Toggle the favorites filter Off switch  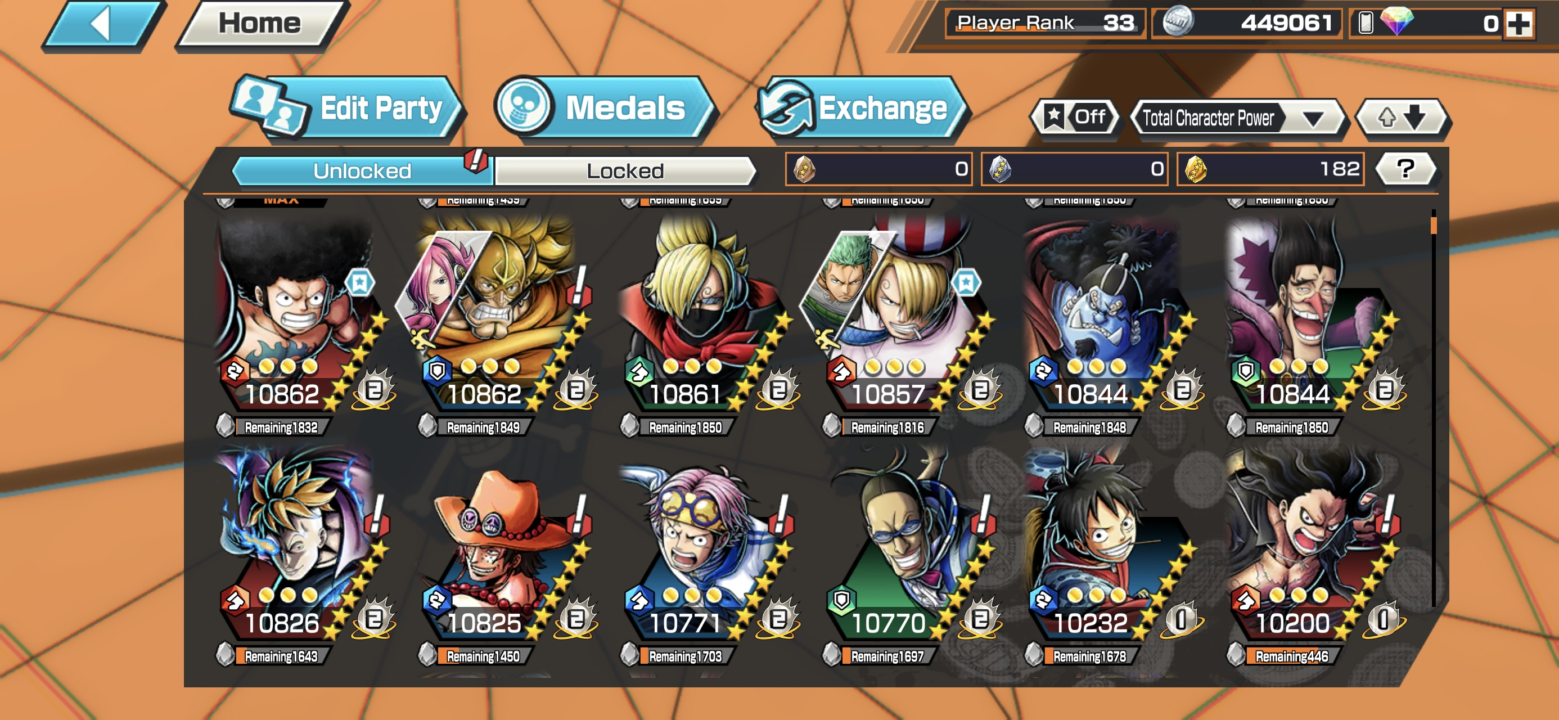click(1075, 118)
